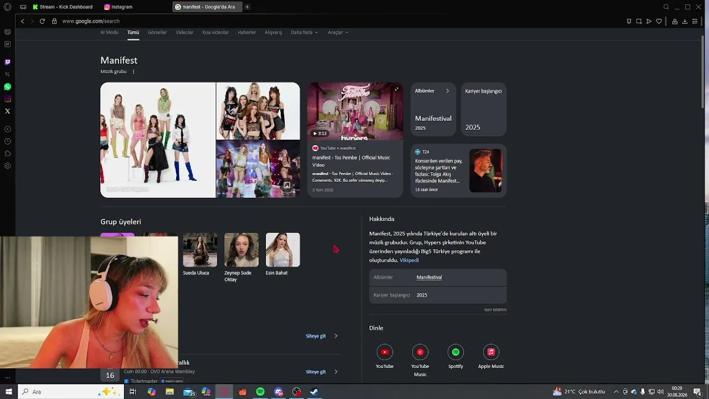Open the T24 news article about Tolga Akış
This screenshot has height=399, width=709.
pos(459,170)
